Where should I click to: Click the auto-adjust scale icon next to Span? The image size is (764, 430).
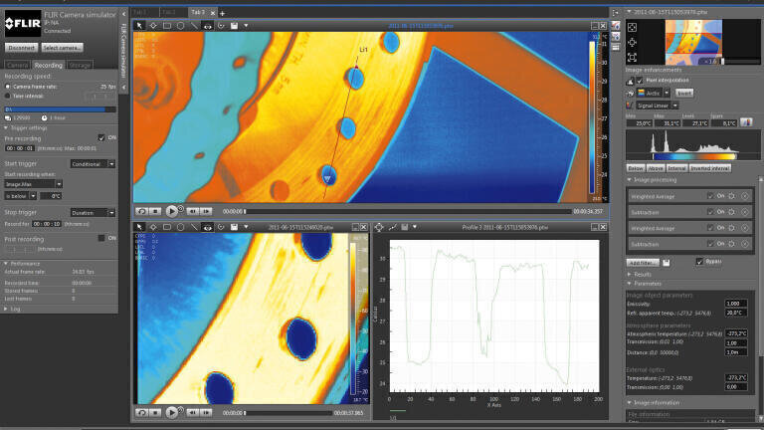(746, 122)
